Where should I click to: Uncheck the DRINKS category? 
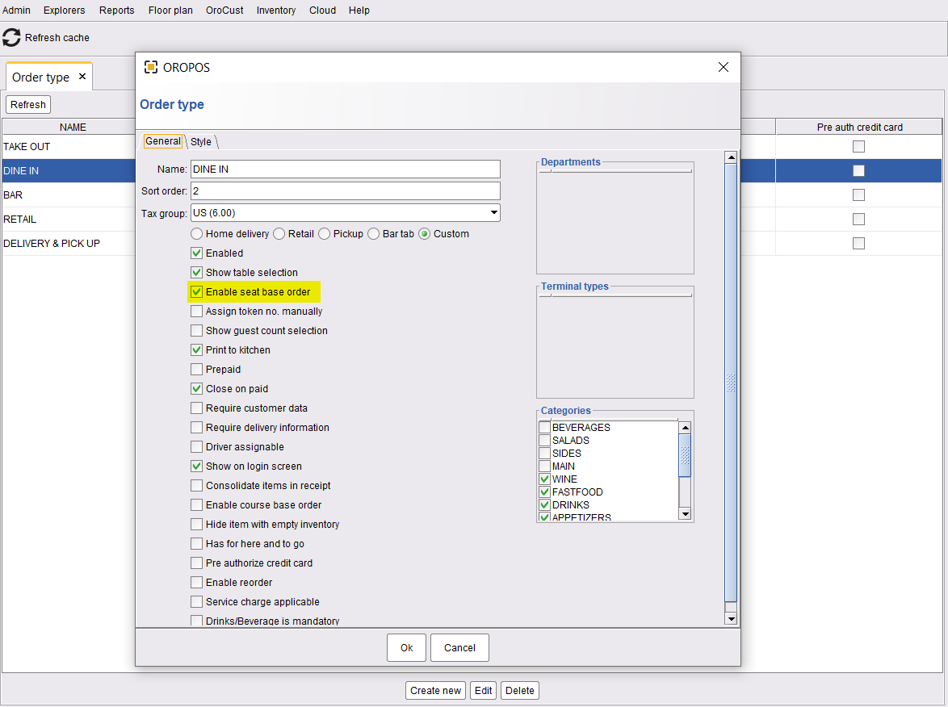tap(545, 504)
